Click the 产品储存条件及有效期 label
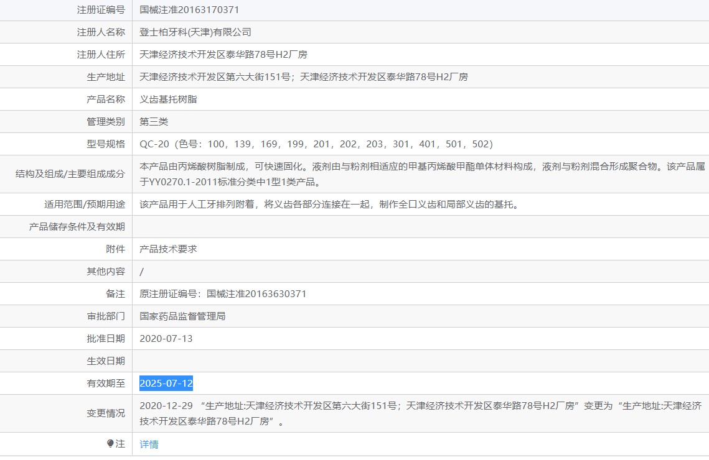This screenshot has height=460, width=709. (x=77, y=227)
